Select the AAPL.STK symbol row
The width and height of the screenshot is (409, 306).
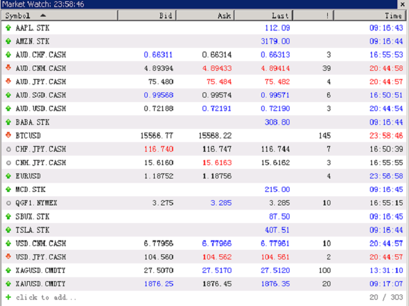tap(204, 27)
